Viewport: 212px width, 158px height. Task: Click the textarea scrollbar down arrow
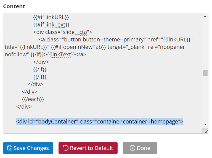[x=205, y=124]
